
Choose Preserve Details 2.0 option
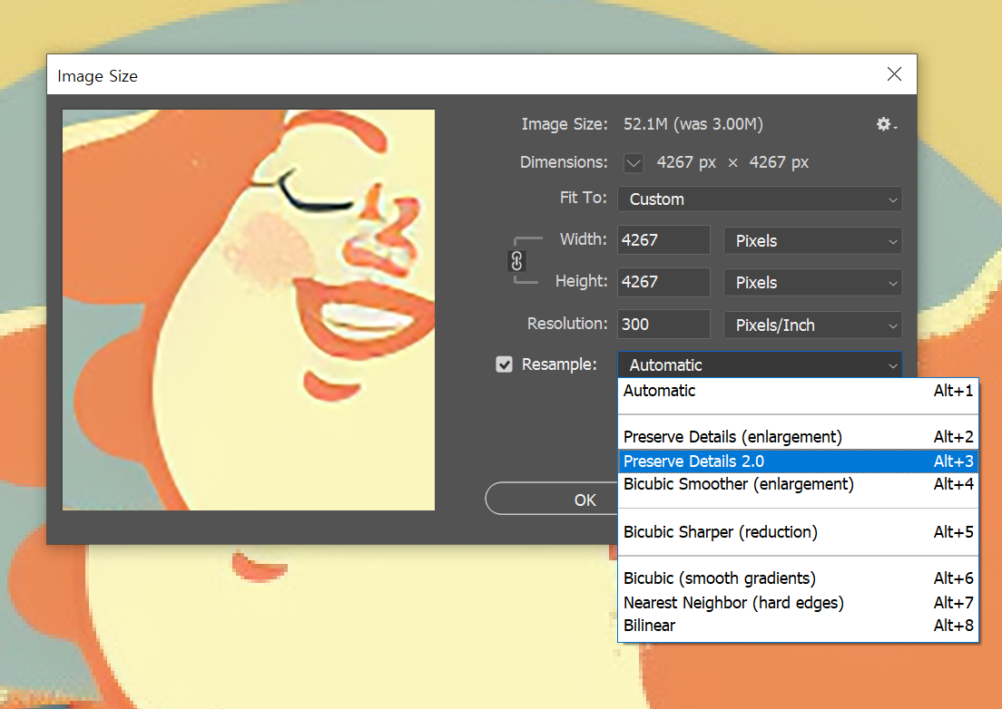[x=798, y=461]
